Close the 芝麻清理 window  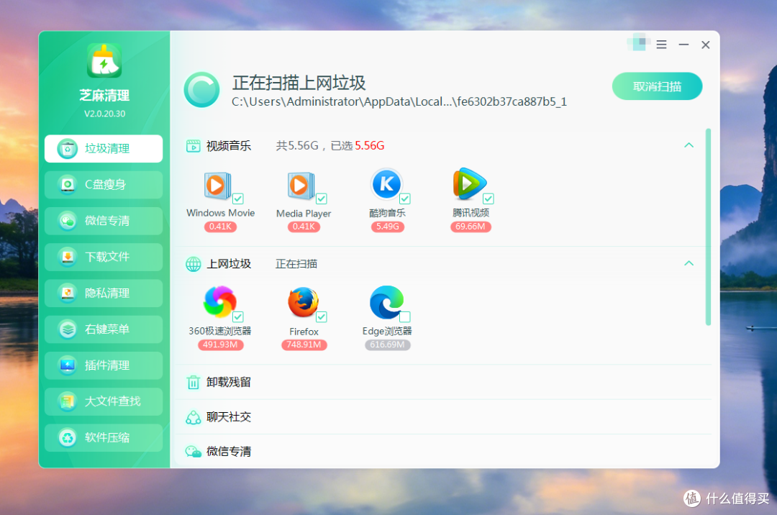[706, 45]
